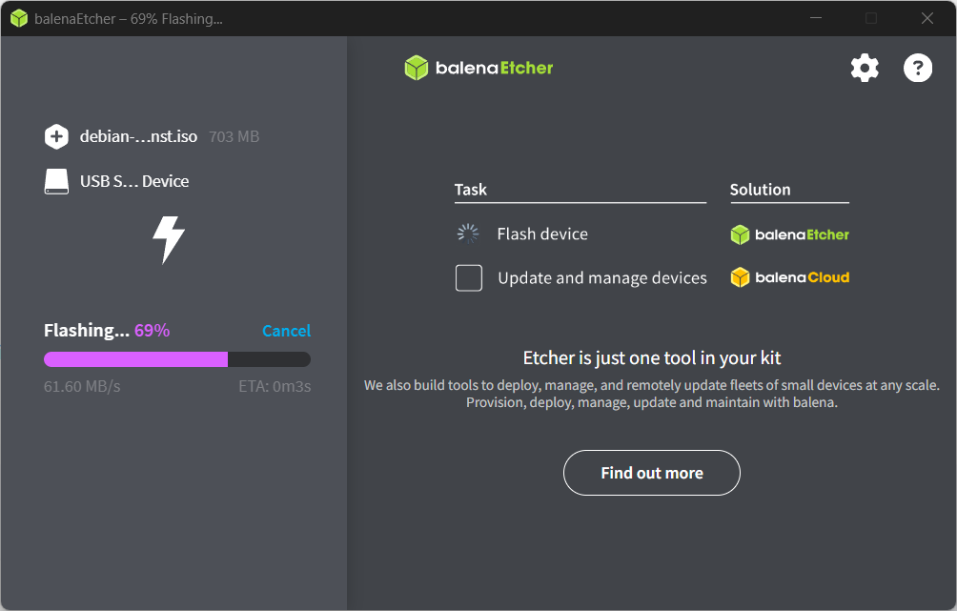Check the Update and manage devices box
The height and width of the screenshot is (611, 957).
pyautogui.click(x=469, y=277)
